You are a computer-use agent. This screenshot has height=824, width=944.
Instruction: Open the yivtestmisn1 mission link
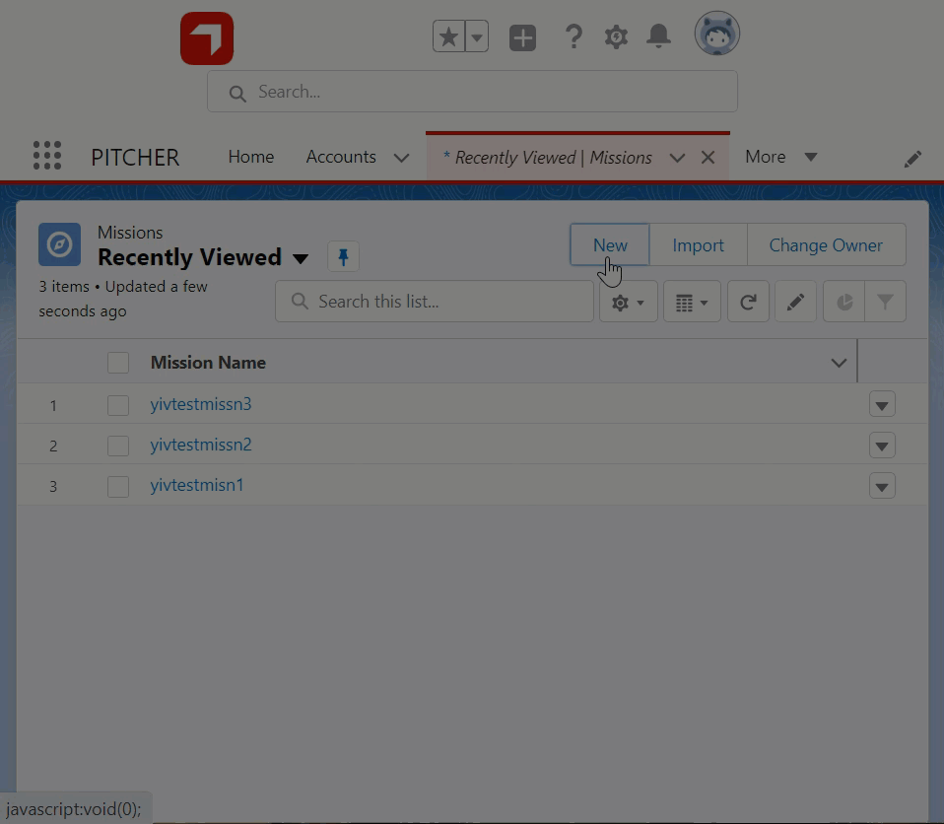point(197,485)
